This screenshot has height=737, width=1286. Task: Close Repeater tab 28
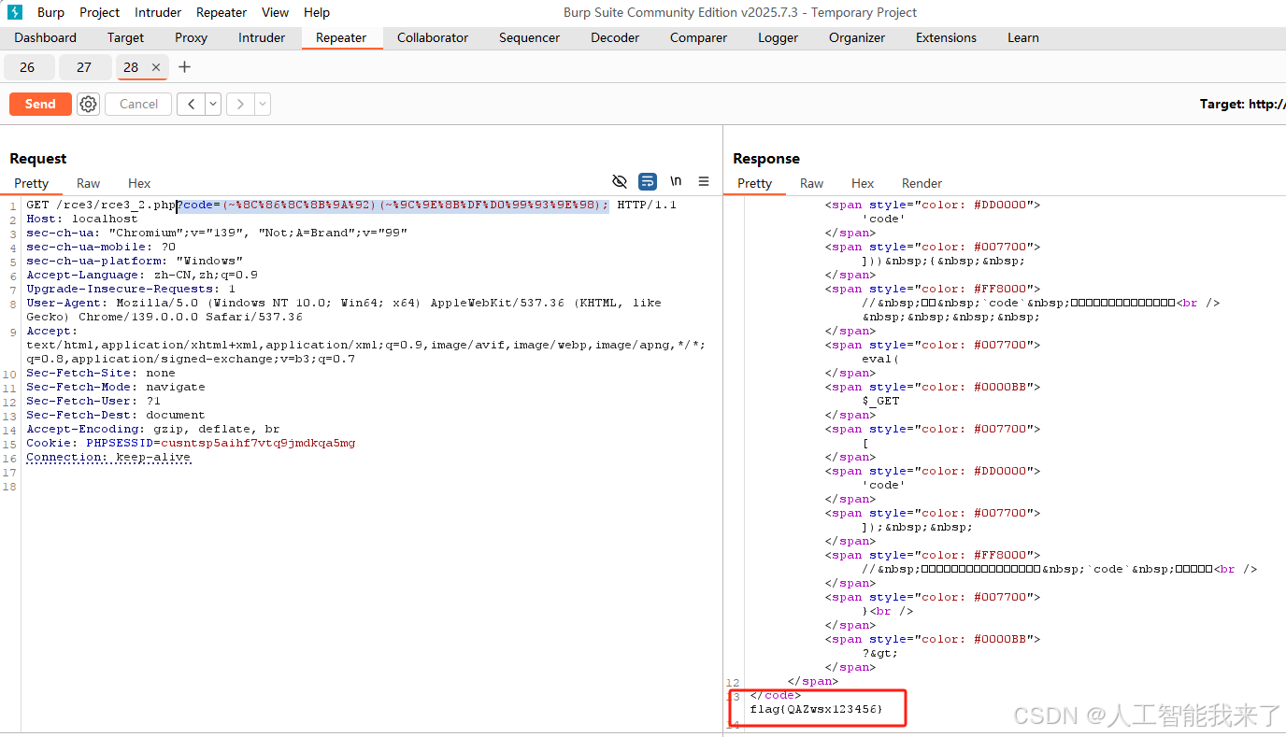pyautogui.click(x=156, y=67)
